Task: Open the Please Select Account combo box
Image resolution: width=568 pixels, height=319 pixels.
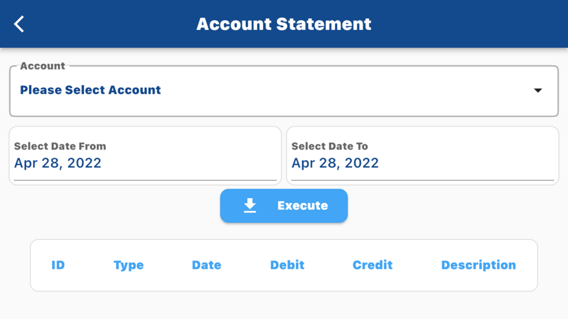Action: [284, 91]
